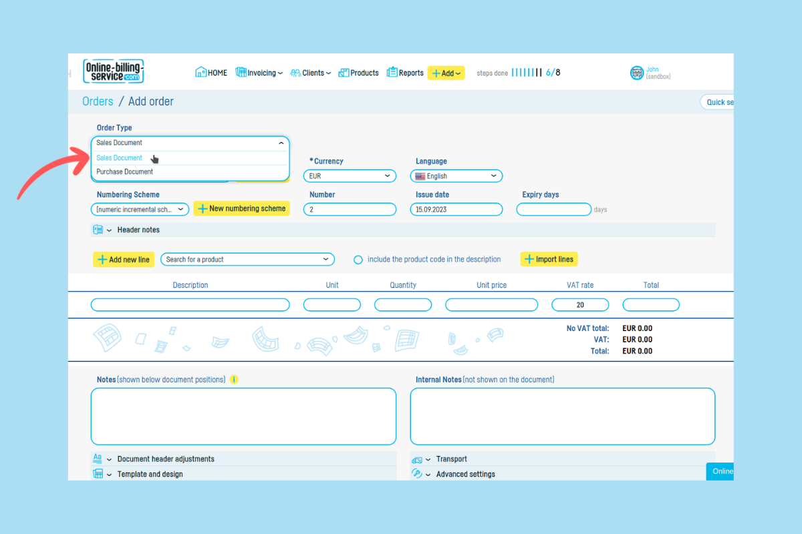802x534 pixels.
Task: Click the HOME house icon
Action: [200, 72]
